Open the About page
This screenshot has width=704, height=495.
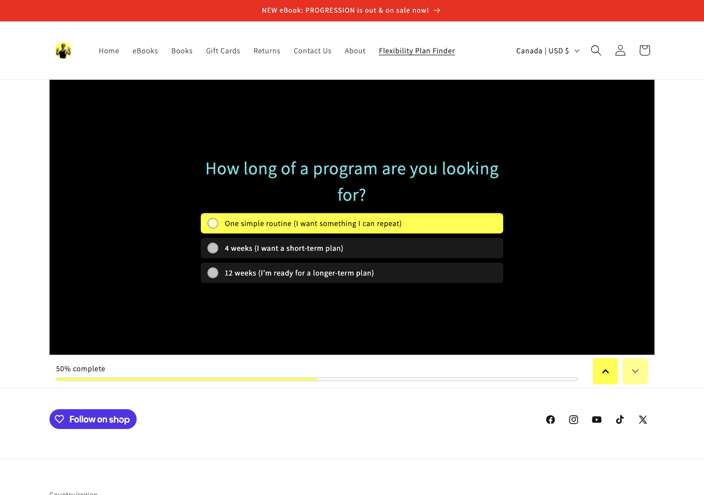click(355, 51)
